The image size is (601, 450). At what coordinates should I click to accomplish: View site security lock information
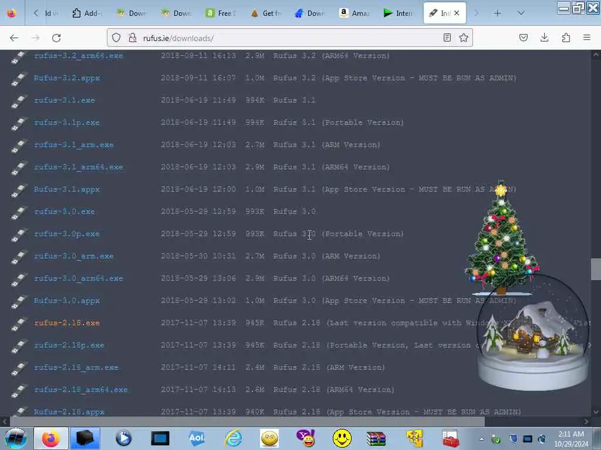coord(133,38)
